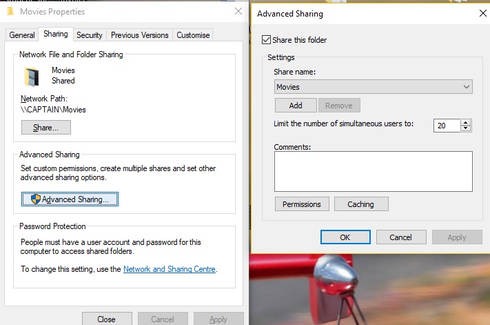Open the Caching options
The image size is (490, 325).
click(x=360, y=204)
